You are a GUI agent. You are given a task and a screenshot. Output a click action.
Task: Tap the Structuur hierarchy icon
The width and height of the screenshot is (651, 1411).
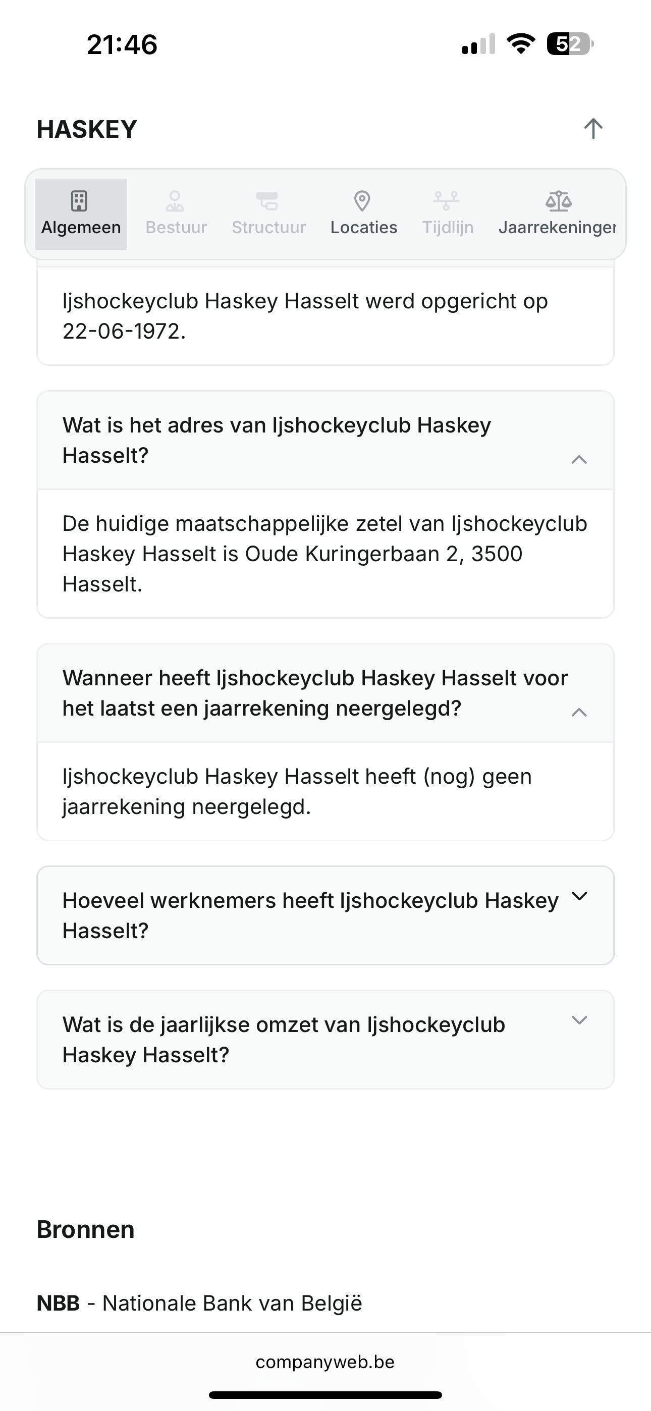point(267,201)
